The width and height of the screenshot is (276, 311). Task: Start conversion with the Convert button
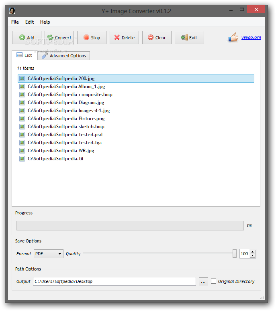[59, 38]
